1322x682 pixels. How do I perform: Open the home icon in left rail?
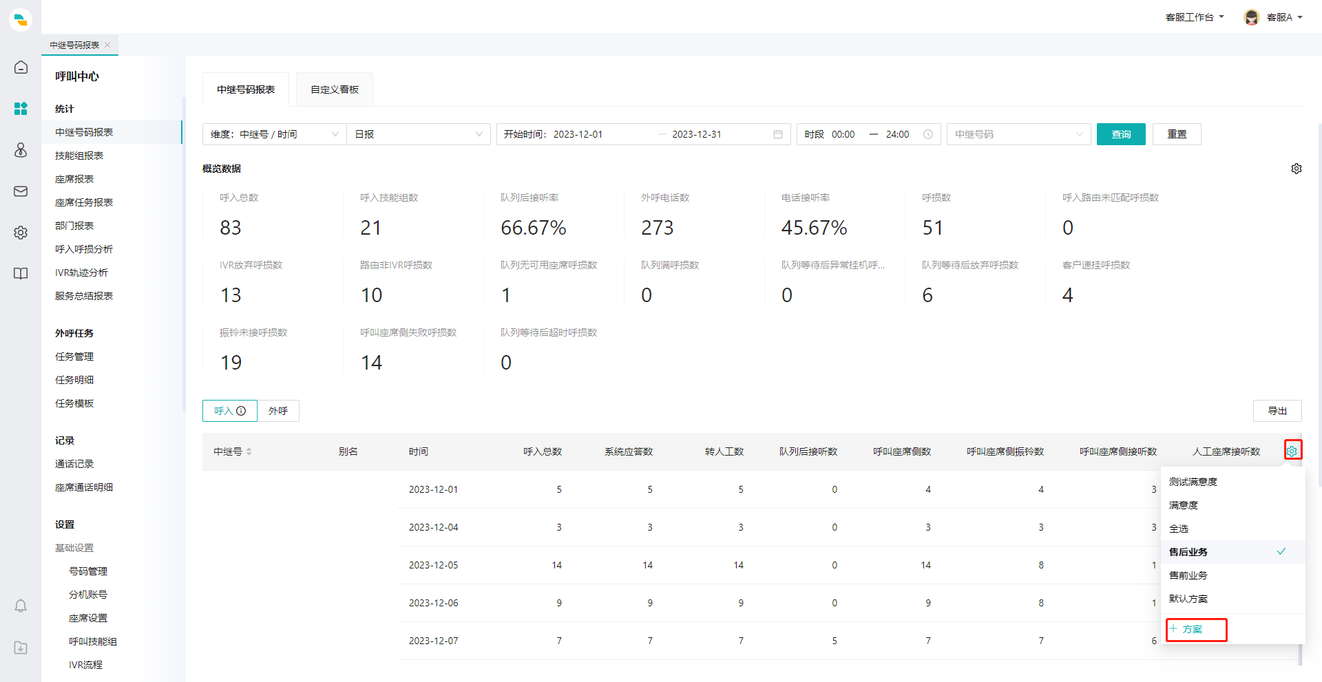[21, 67]
